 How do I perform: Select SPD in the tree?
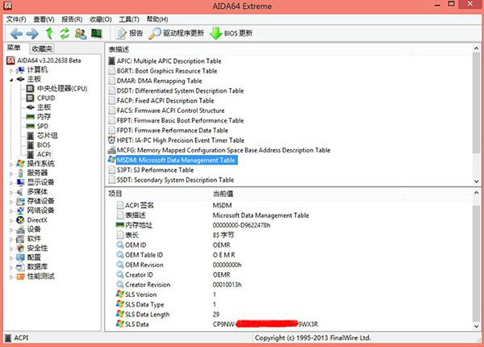tap(43, 126)
